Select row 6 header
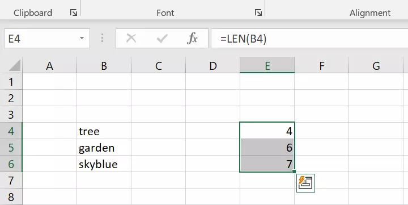The image size is (408, 205). coord(11,164)
